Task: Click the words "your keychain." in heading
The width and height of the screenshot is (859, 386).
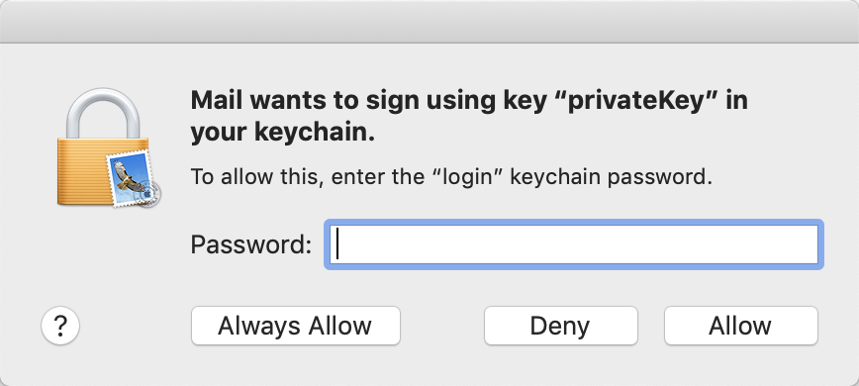Action: point(283,133)
